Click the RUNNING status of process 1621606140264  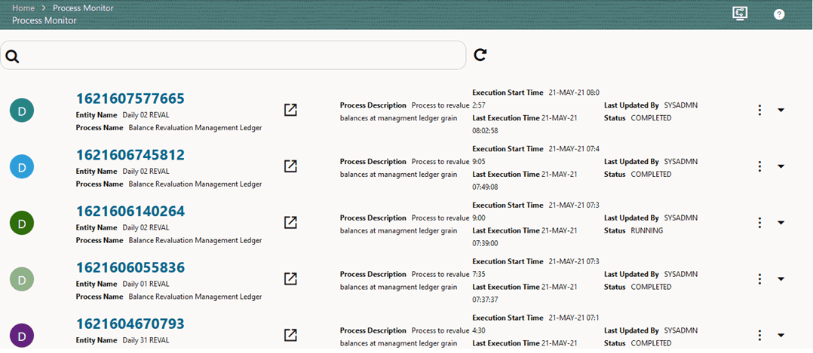(646, 231)
